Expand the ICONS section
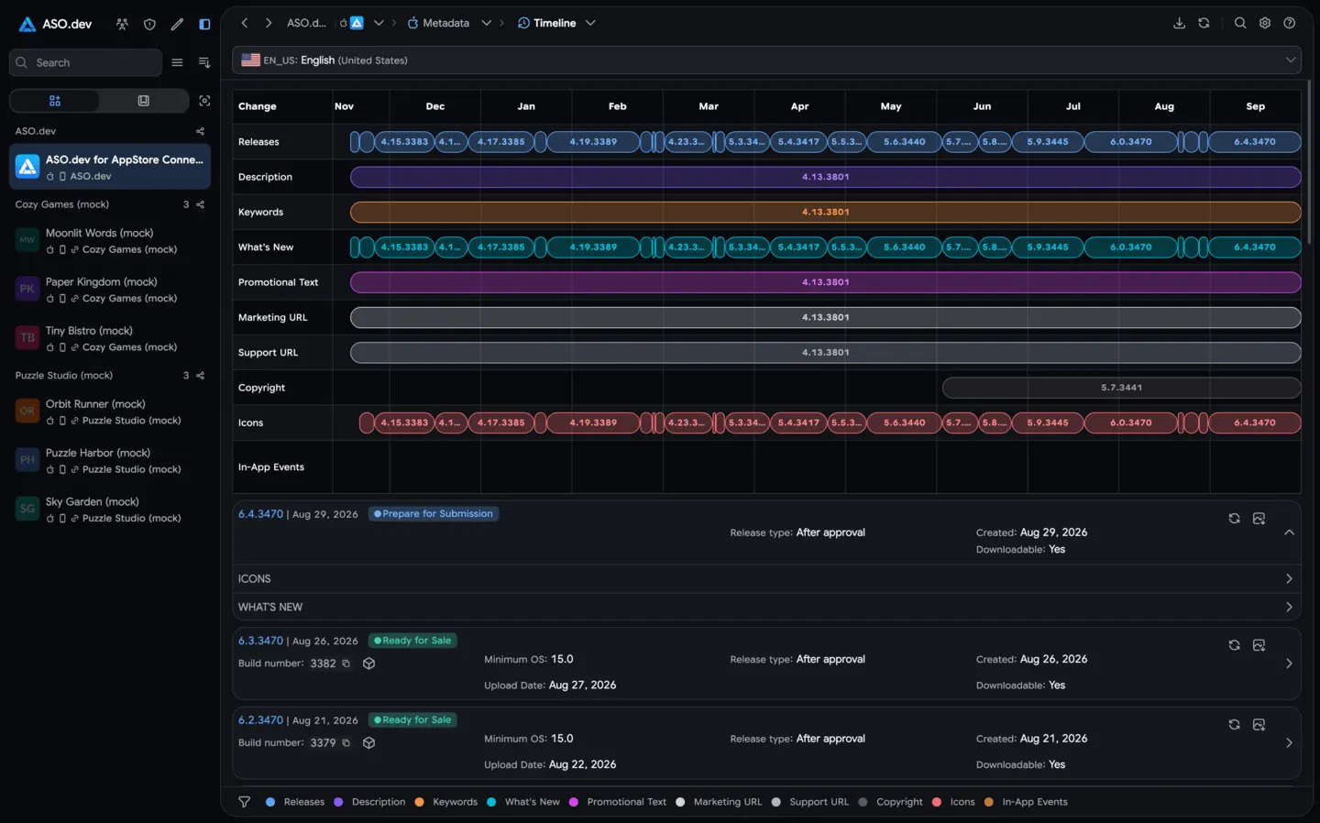 click(x=768, y=579)
